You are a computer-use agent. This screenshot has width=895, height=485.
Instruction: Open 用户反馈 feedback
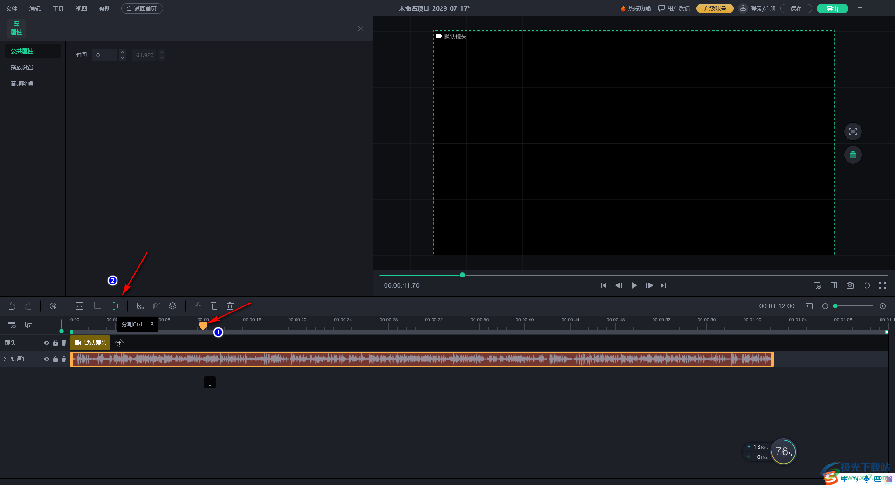coord(674,8)
